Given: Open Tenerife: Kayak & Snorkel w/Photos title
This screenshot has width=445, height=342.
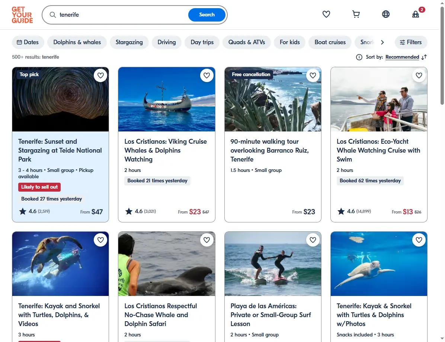Looking at the screenshot, I should 374,315.
